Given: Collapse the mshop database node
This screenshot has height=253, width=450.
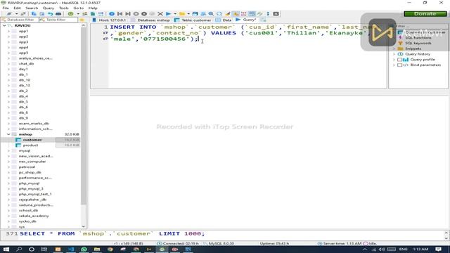Looking at the screenshot, I should coord(8,134).
